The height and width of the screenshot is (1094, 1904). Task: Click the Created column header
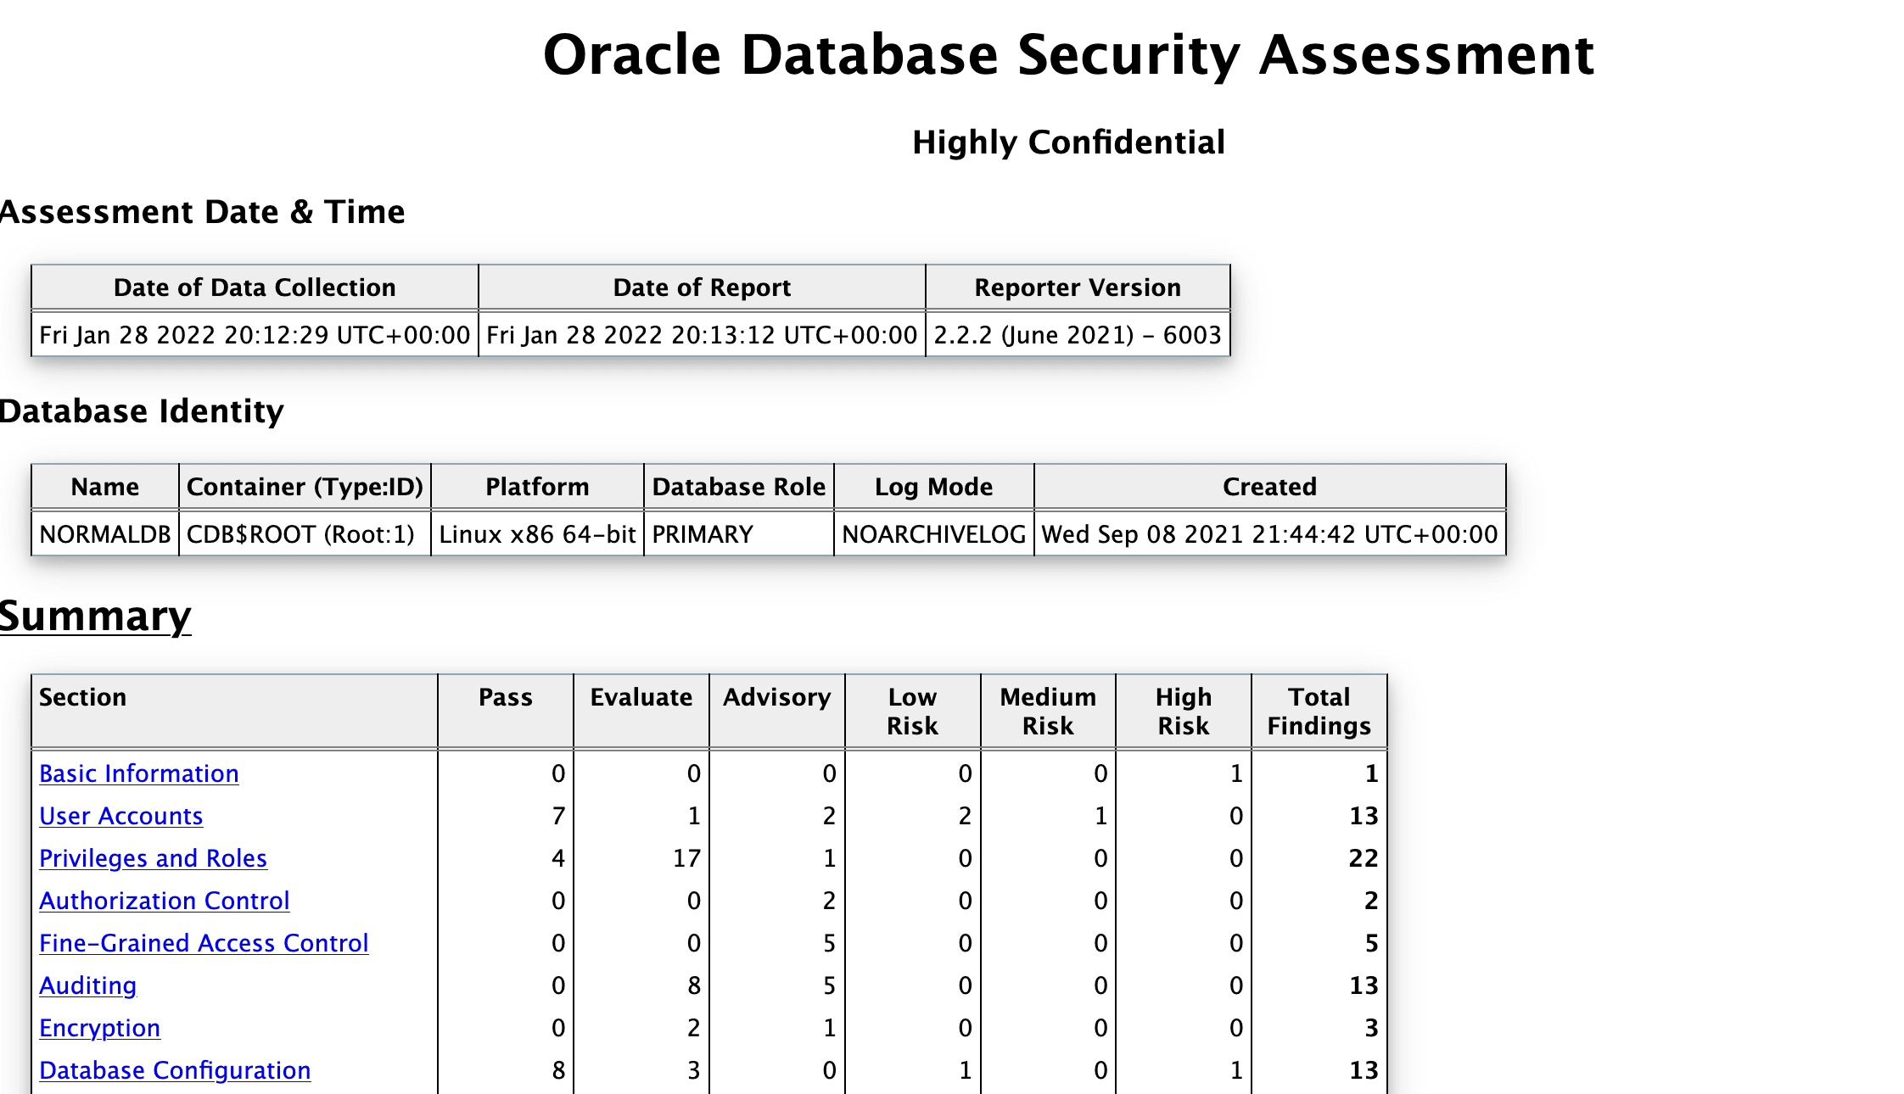(x=1270, y=487)
